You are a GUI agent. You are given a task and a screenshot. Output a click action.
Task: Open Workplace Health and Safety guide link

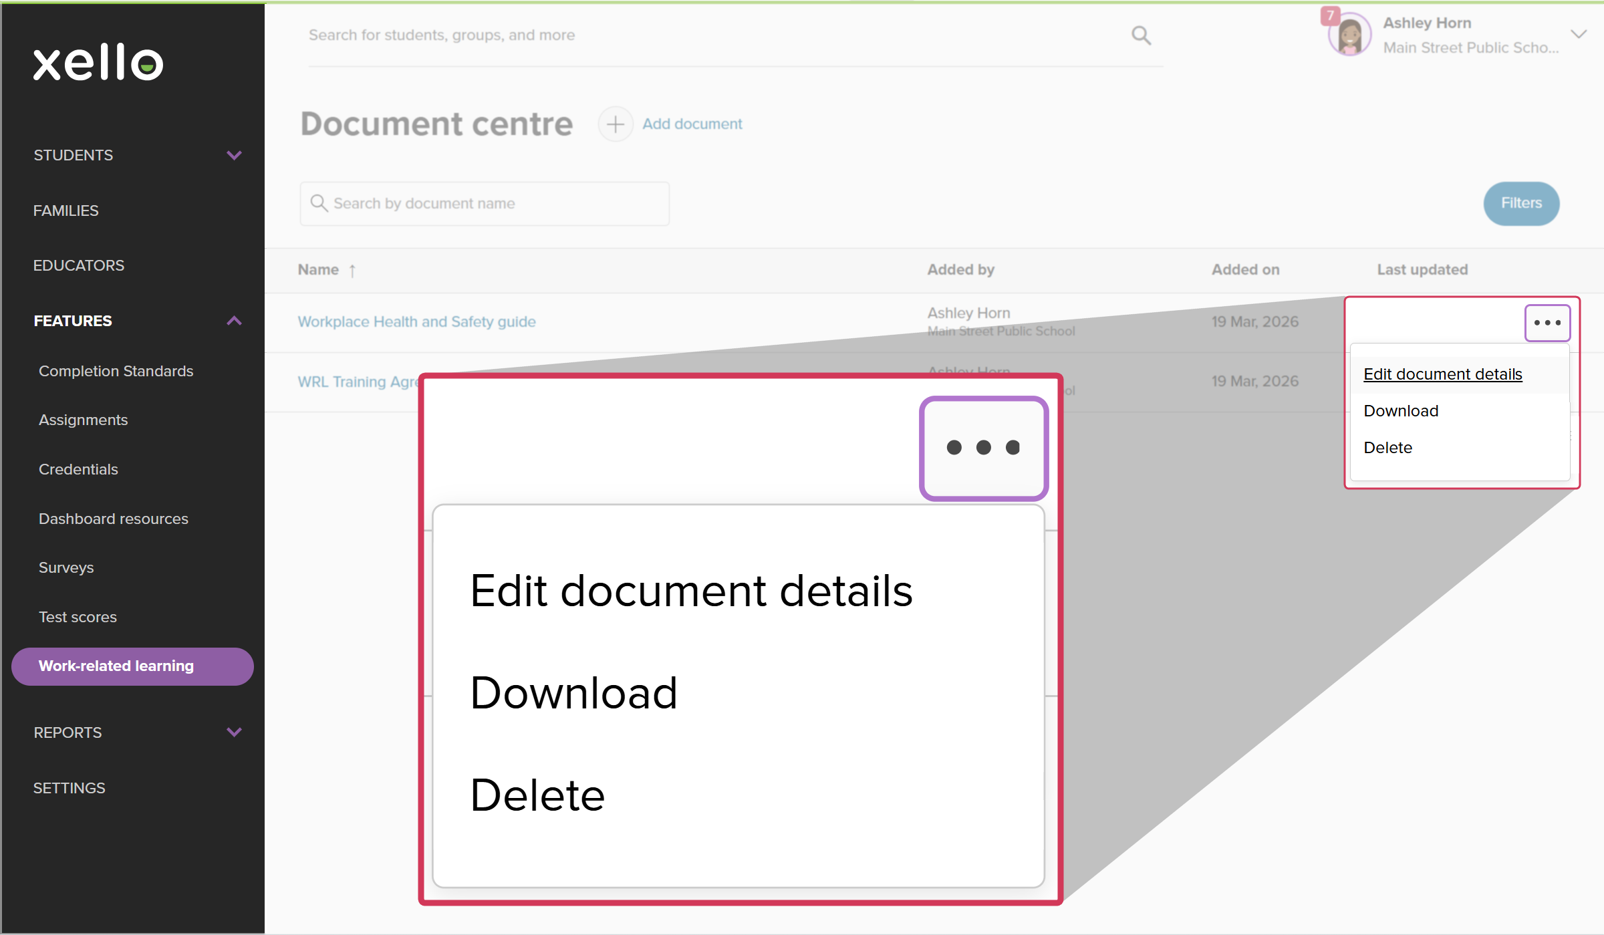pos(416,322)
